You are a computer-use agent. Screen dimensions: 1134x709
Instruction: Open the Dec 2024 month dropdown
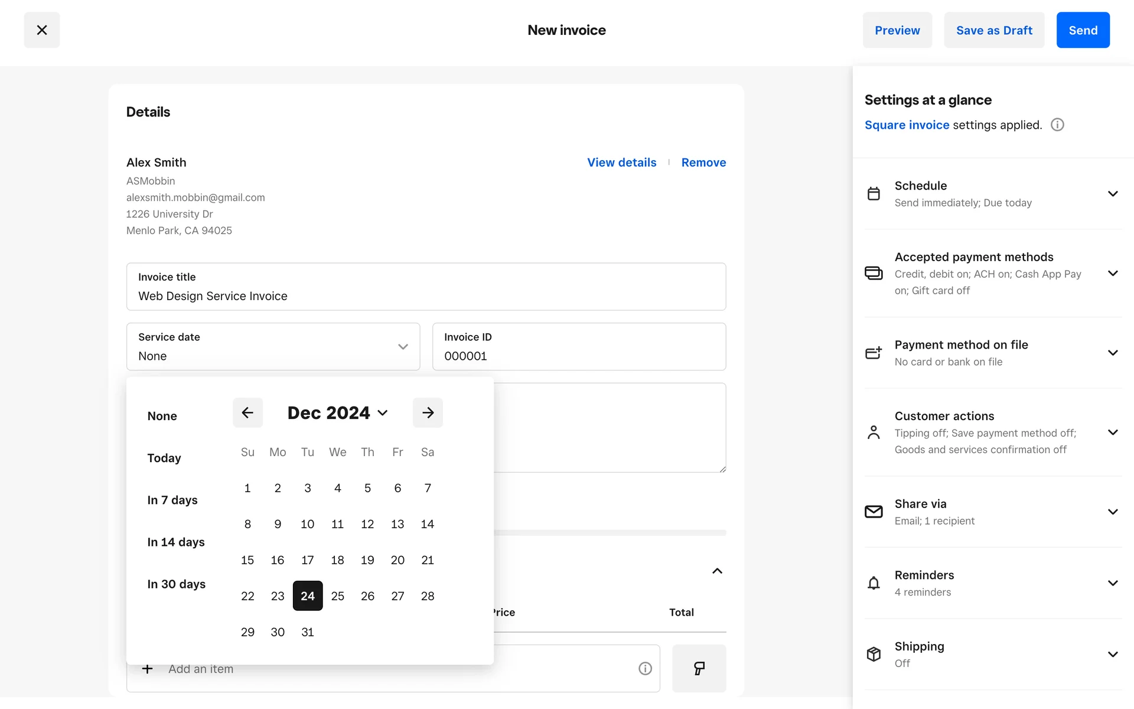337,412
